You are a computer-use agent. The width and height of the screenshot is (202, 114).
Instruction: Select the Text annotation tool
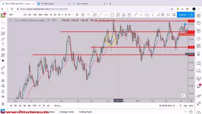[x=3, y=44]
